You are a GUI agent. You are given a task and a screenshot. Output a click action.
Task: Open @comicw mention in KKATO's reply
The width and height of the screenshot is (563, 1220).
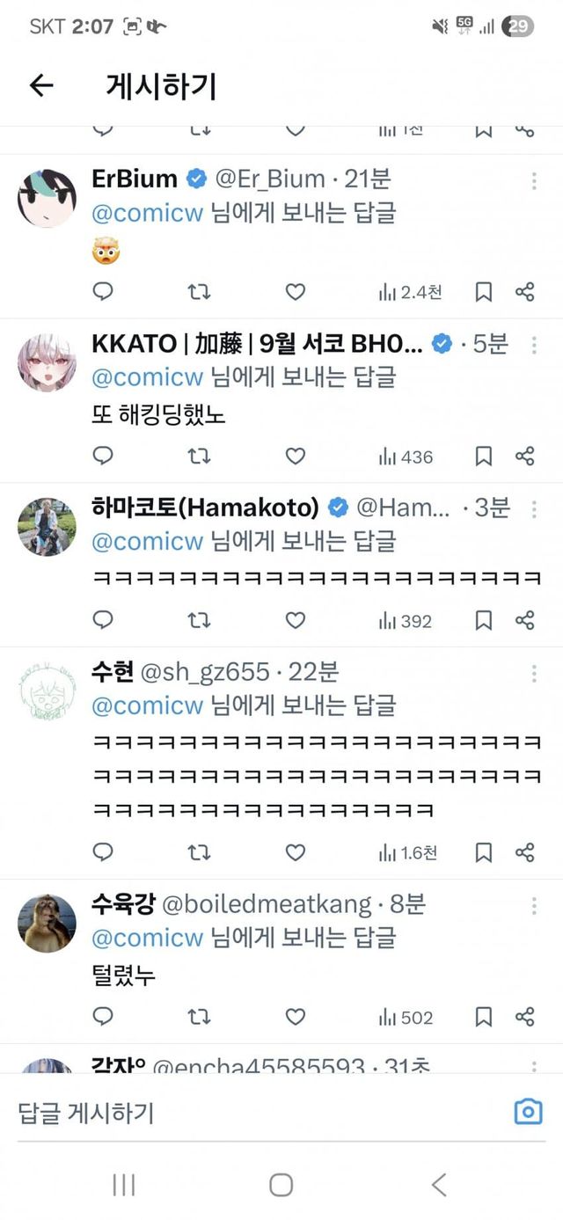(147, 377)
